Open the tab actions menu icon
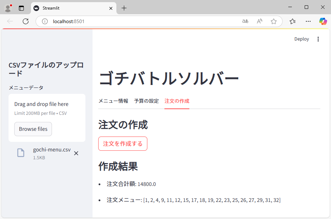The height and width of the screenshot is (219, 331). coord(21,8)
